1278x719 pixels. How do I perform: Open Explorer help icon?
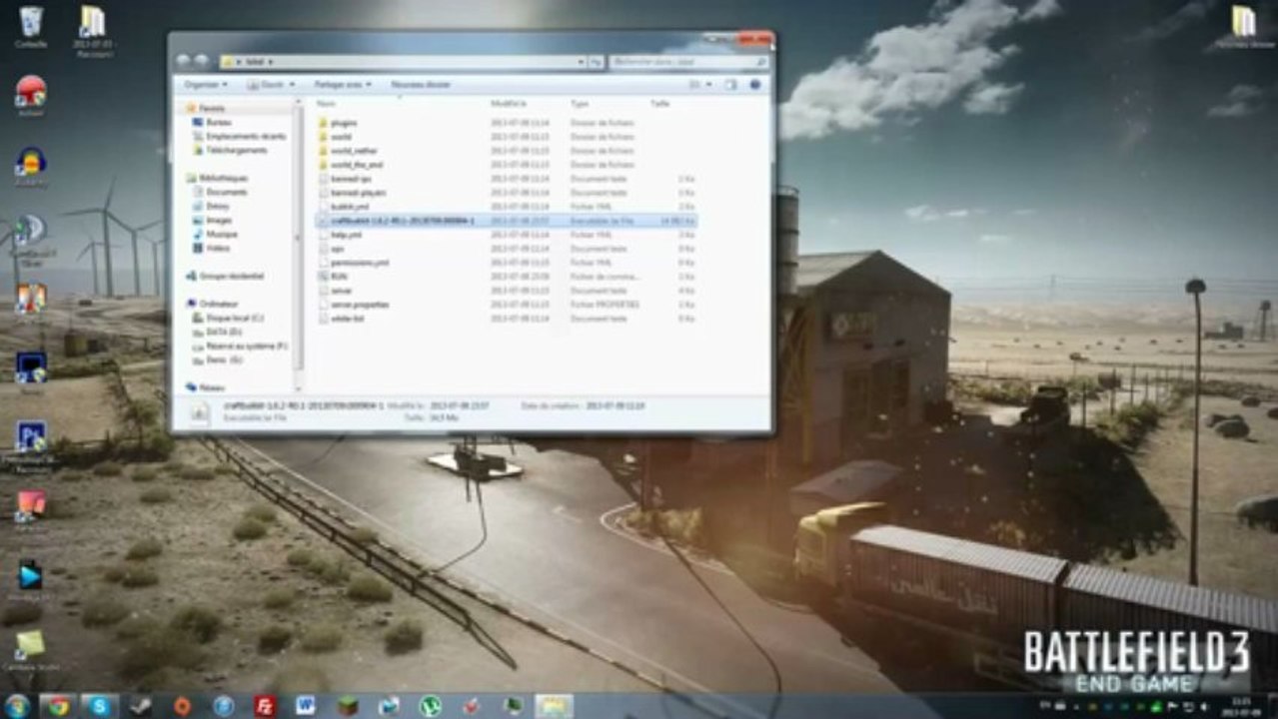click(x=754, y=85)
